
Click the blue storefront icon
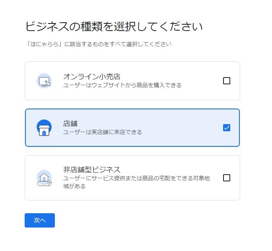44,128
